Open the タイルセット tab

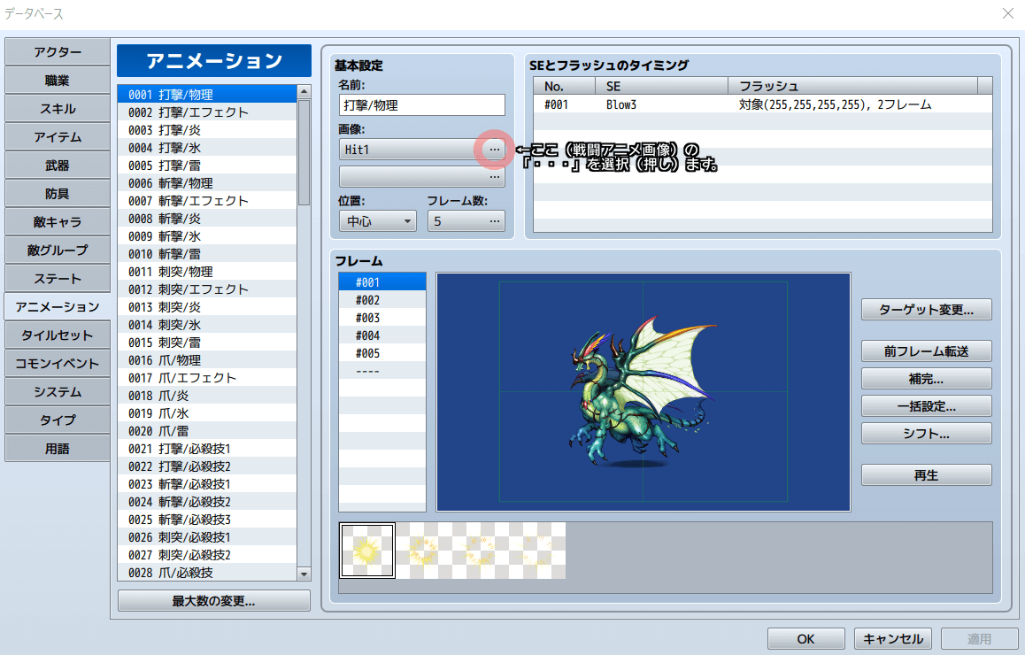point(58,335)
